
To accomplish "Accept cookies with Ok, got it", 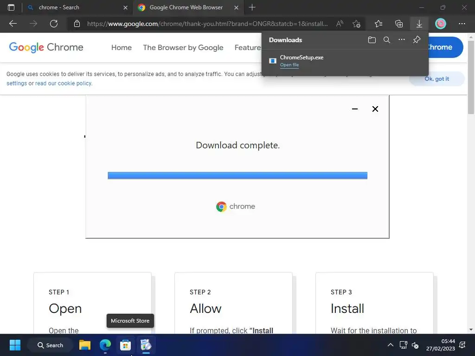I will point(436,79).
